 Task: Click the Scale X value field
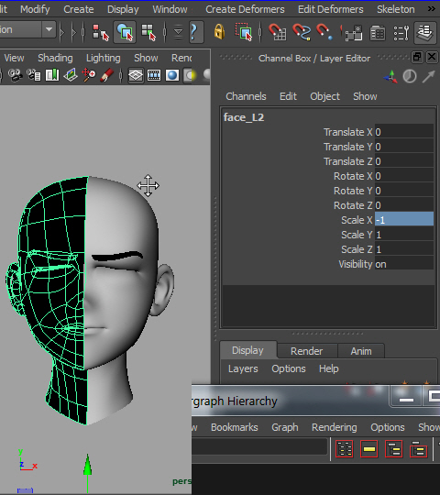coord(404,220)
